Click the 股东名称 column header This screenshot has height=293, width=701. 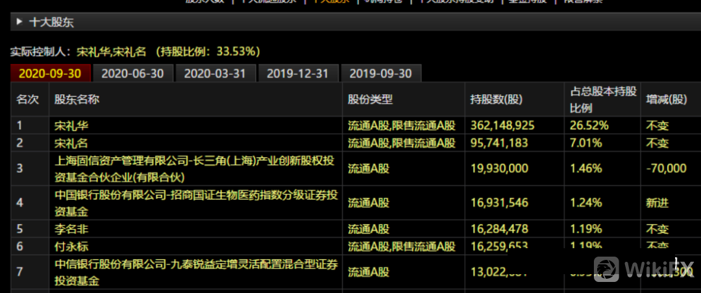[77, 99]
